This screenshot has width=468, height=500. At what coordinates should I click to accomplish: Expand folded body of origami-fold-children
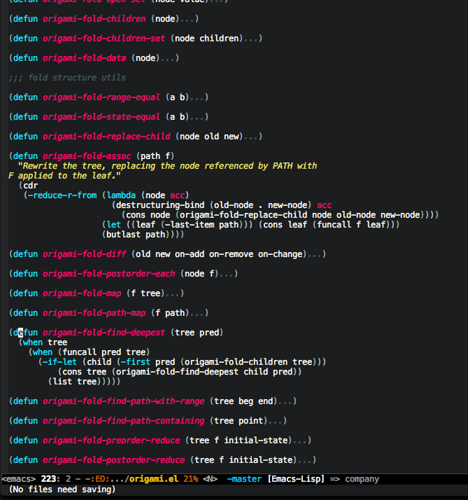point(188,20)
